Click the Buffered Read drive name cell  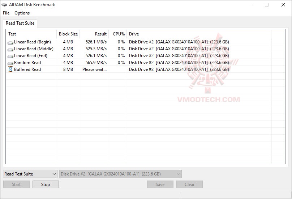179,69
